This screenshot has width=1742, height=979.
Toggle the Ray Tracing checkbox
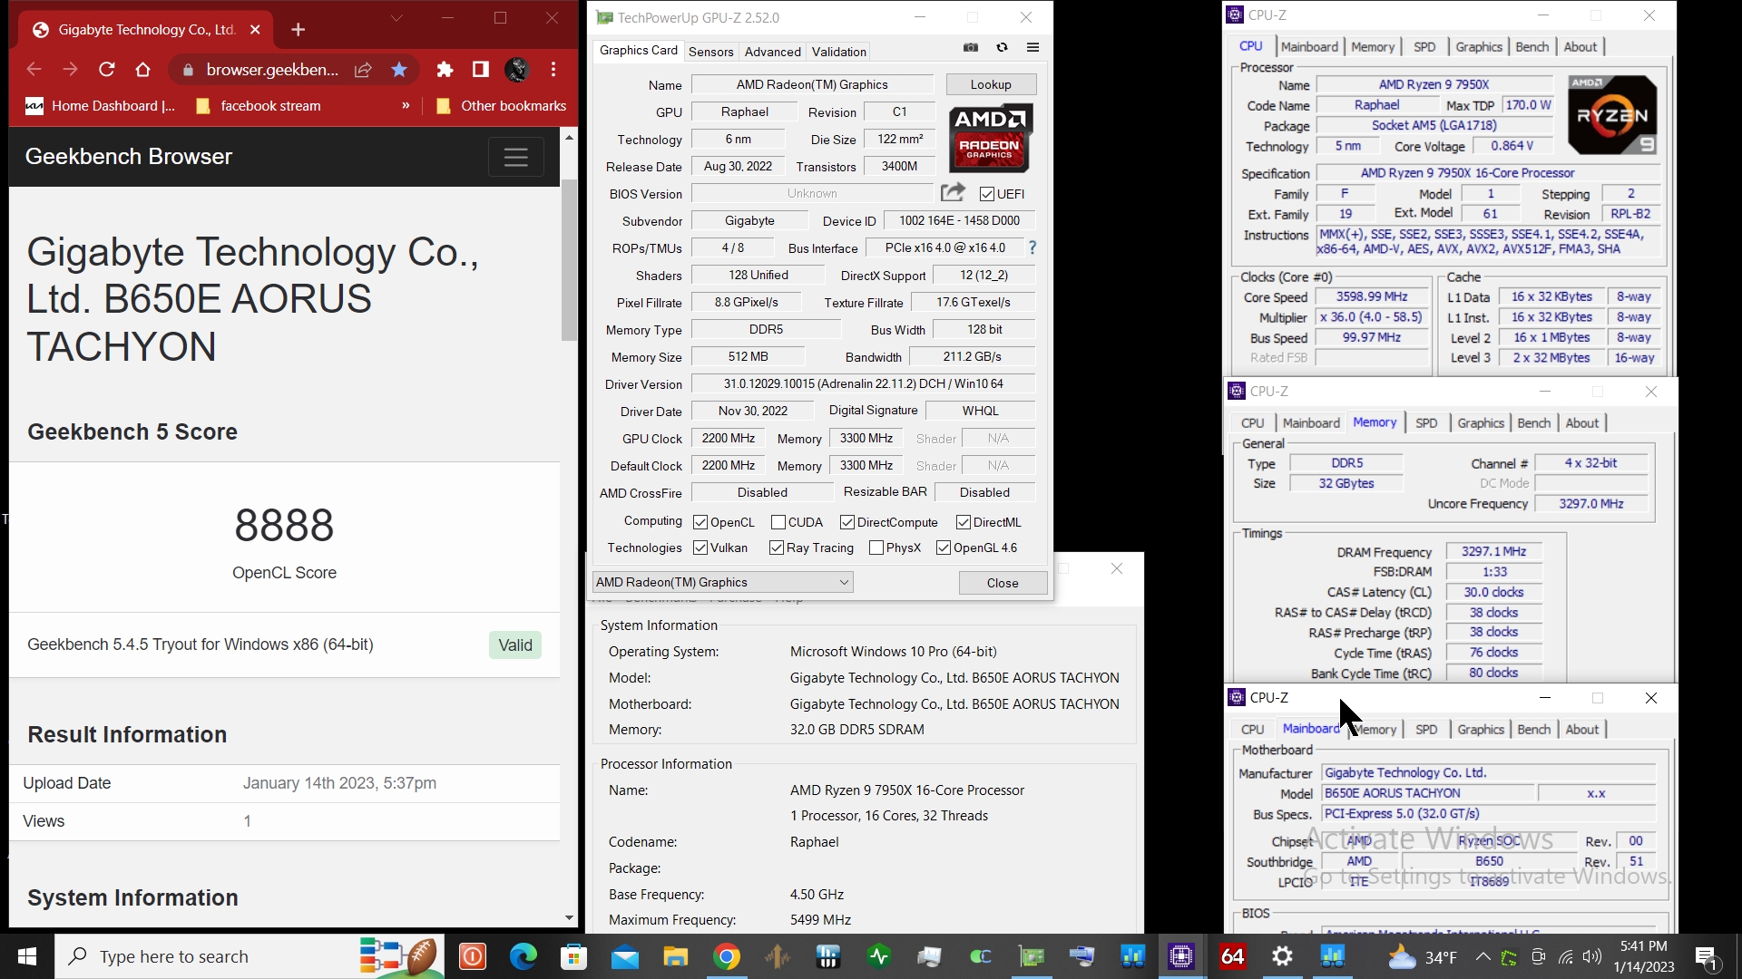pyautogui.click(x=777, y=548)
